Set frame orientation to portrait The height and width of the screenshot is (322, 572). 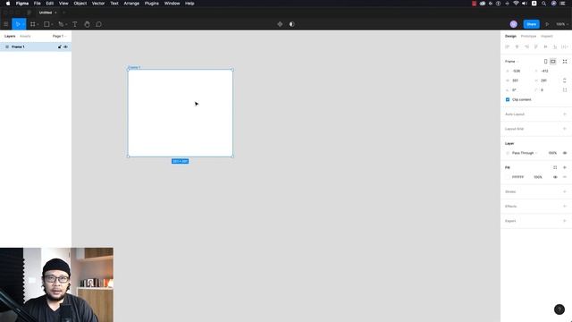(546, 62)
